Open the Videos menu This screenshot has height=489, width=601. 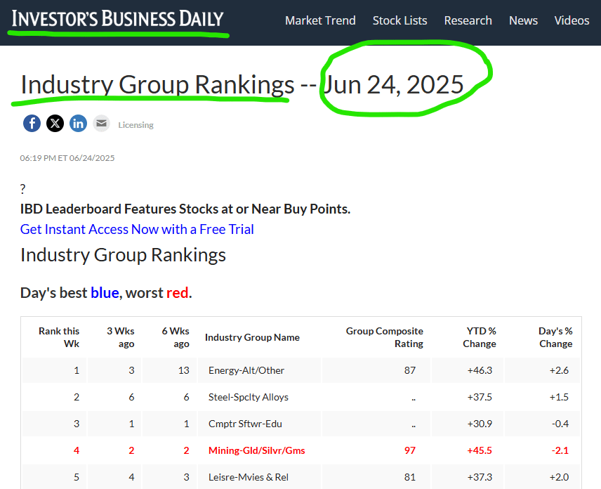pyautogui.click(x=572, y=20)
